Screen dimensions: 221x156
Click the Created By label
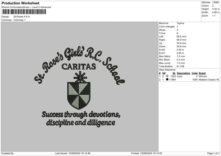click(x=8, y=153)
